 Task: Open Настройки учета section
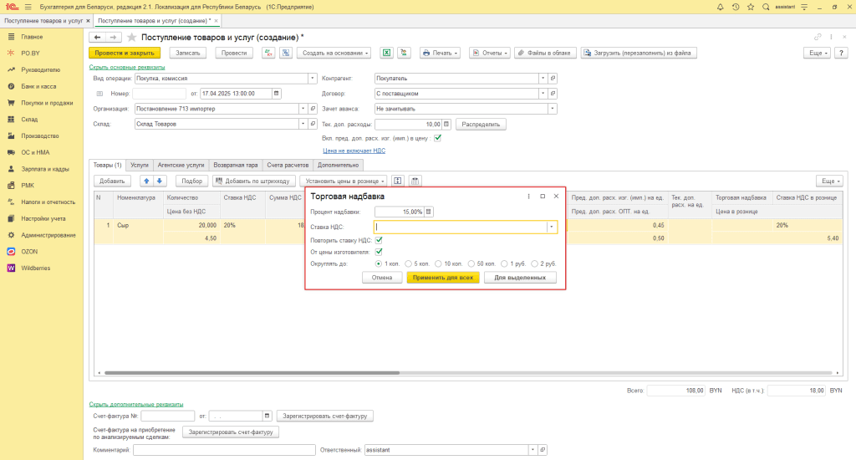click(43, 218)
